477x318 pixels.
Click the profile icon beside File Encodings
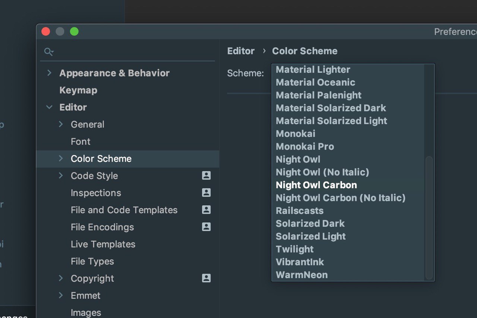(206, 227)
